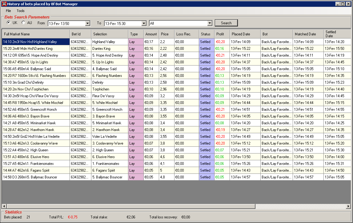The image size is (353, 223).
Task: Maximize the bet history window
Action: [343, 4]
